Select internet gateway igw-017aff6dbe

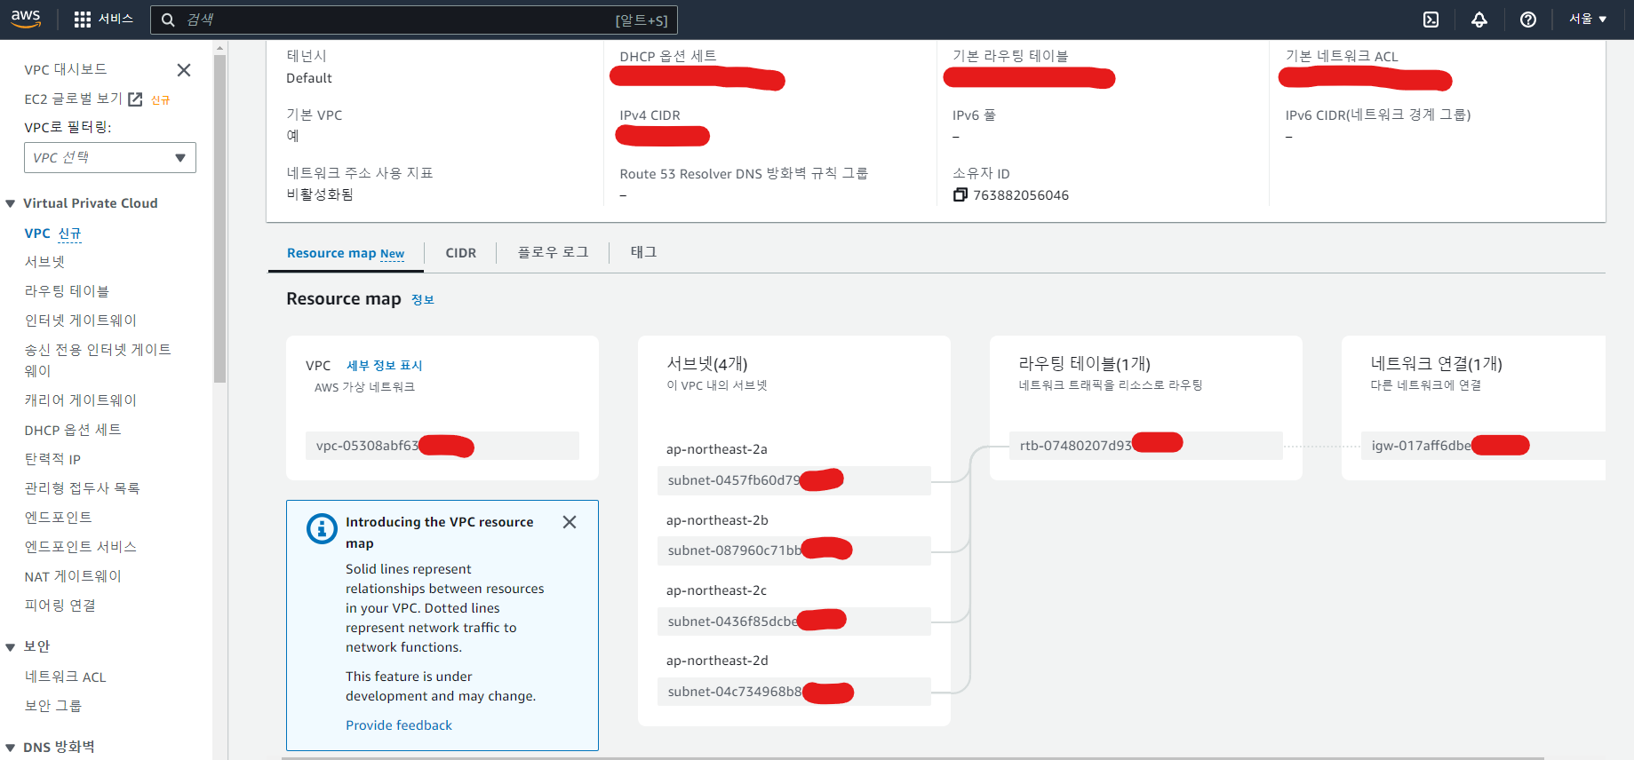tap(1483, 446)
